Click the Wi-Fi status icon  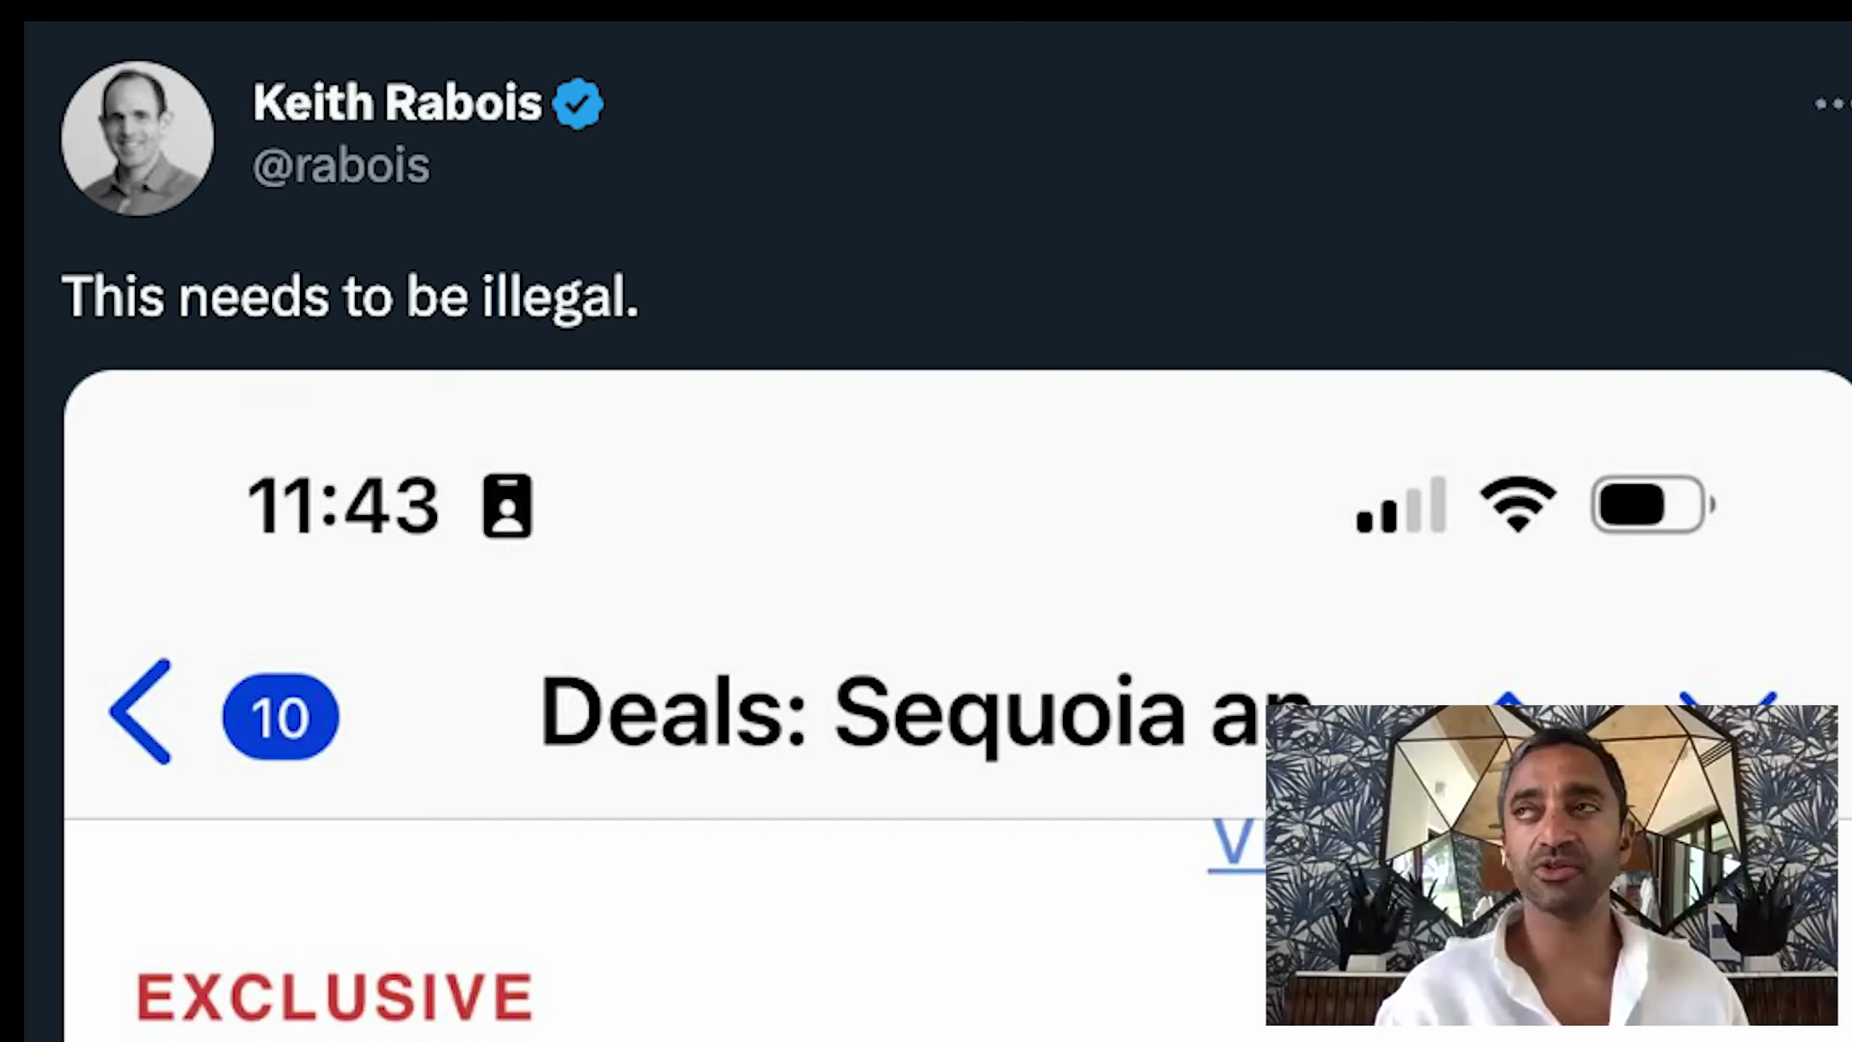[1518, 505]
